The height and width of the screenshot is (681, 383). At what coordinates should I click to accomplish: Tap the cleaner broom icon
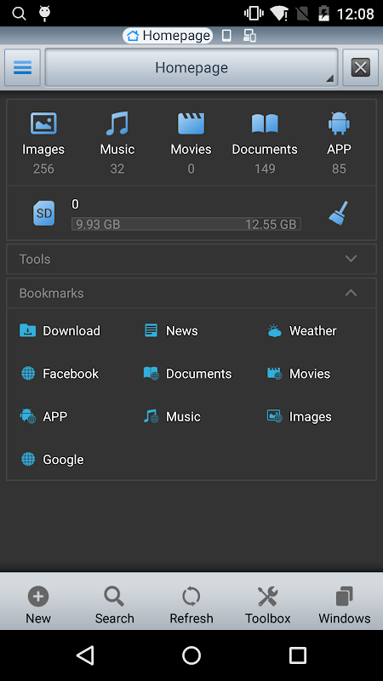[x=339, y=213]
